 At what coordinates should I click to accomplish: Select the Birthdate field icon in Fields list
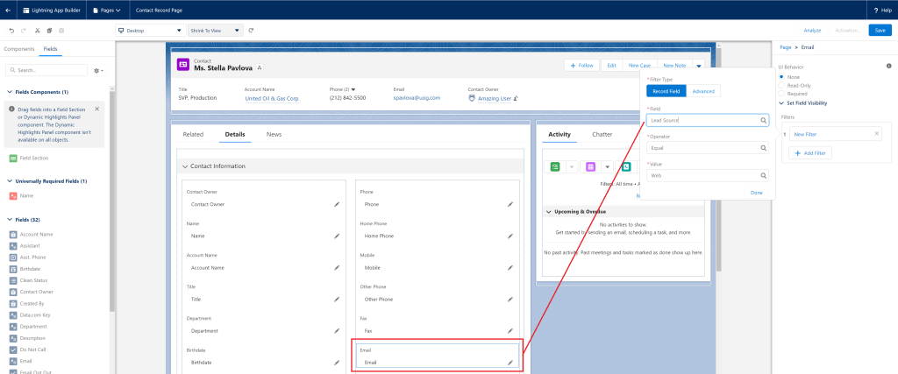[13, 269]
